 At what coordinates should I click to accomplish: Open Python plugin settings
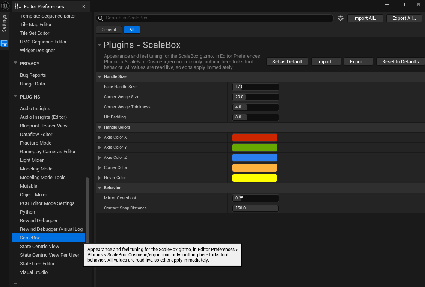(27, 212)
